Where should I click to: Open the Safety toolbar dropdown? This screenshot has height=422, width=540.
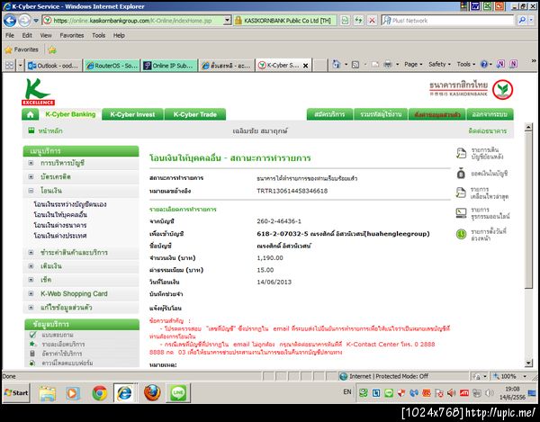(439, 65)
